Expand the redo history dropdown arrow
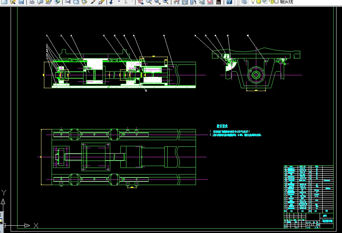This screenshot has height=233, width=342. [x=133, y=2]
